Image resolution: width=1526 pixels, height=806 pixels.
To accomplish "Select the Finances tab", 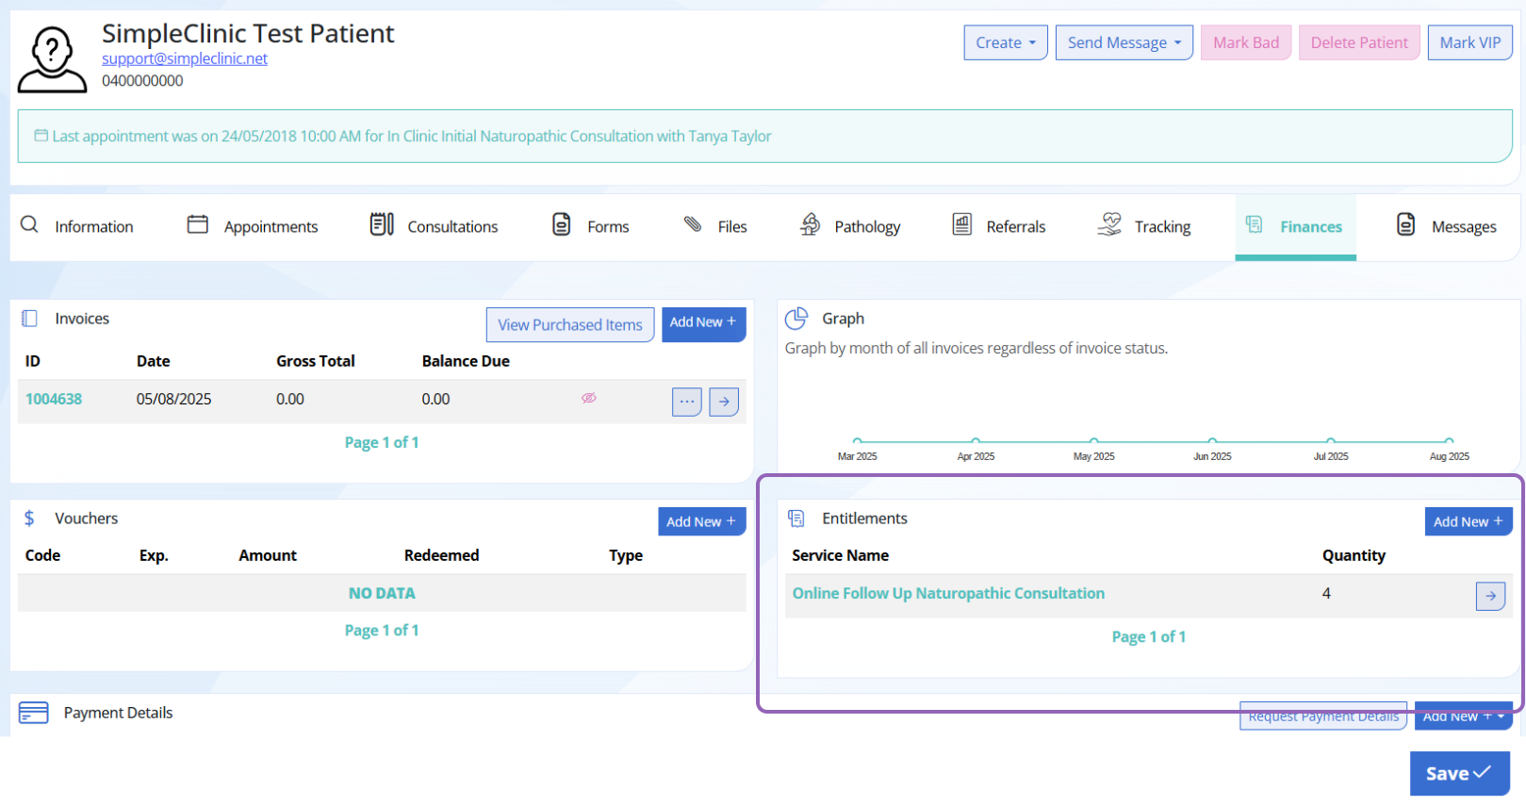I will coord(1295,226).
